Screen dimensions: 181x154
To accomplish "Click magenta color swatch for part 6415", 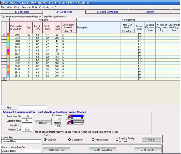I will pos(8,50).
